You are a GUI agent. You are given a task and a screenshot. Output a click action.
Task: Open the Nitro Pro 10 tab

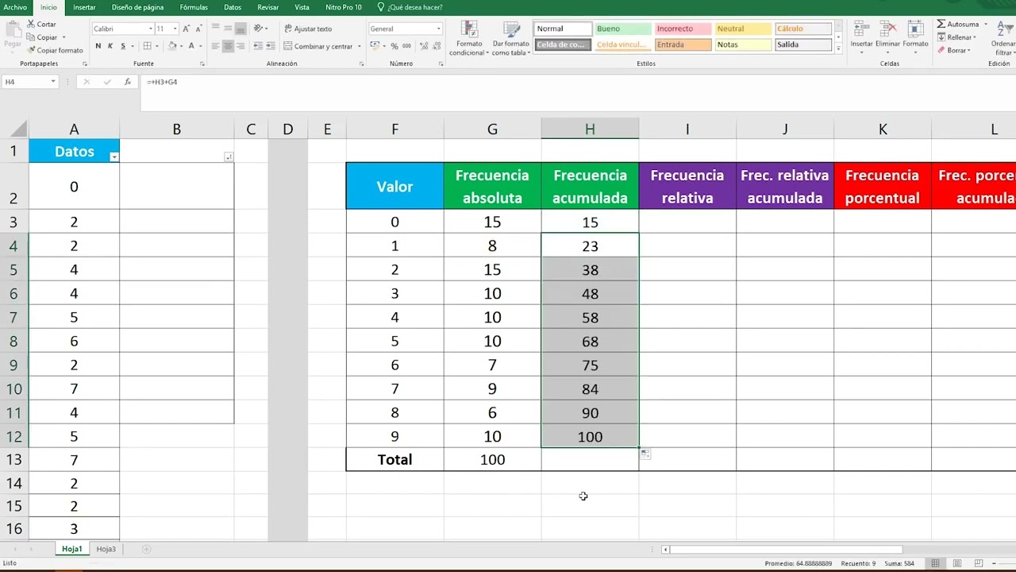pyautogui.click(x=343, y=7)
